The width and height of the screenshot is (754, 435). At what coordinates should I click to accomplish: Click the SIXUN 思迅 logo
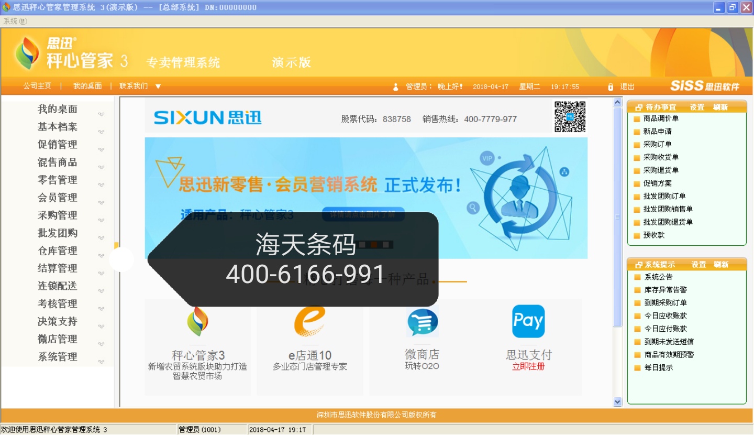(x=208, y=118)
